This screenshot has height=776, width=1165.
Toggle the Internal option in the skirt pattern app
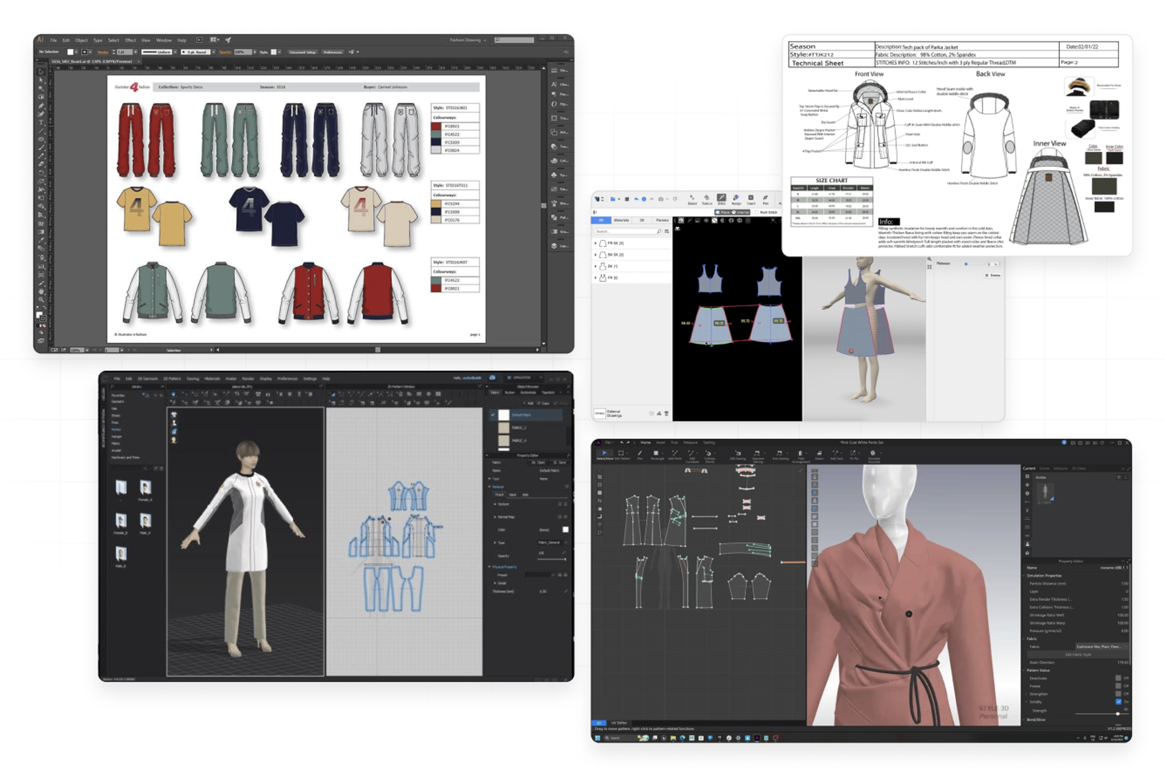(740, 212)
